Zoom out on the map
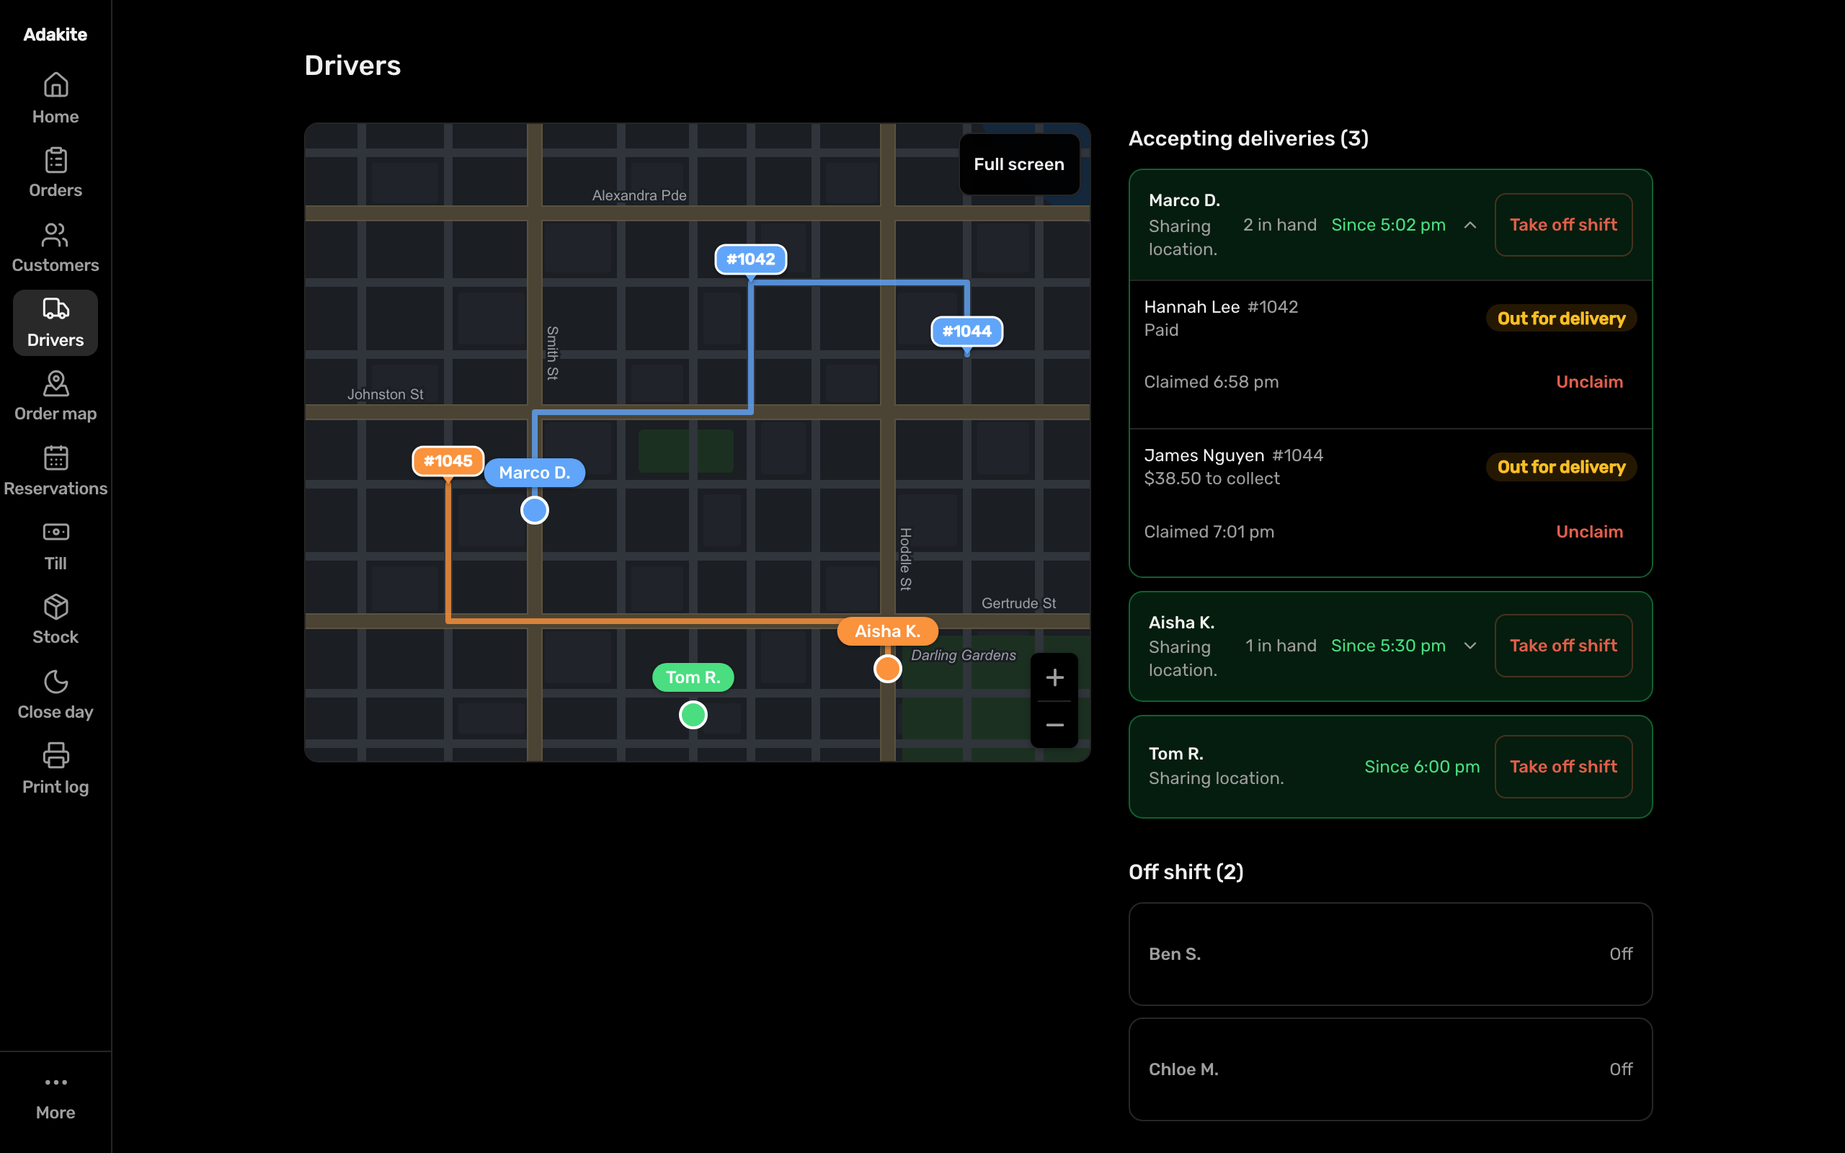The height and width of the screenshot is (1153, 1845). coord(1054,724)
